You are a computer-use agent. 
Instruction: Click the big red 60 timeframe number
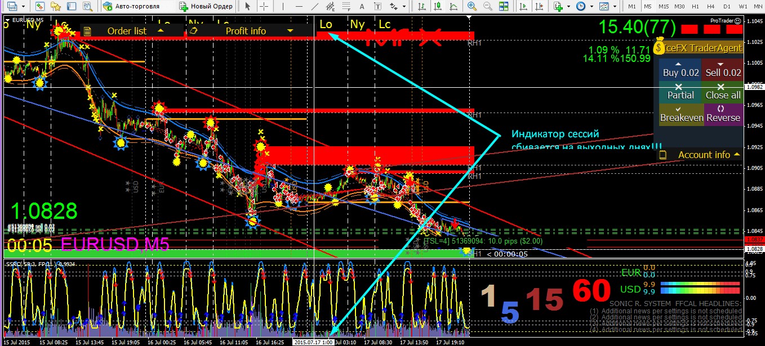pyautogui.click(x=591, y=291)
